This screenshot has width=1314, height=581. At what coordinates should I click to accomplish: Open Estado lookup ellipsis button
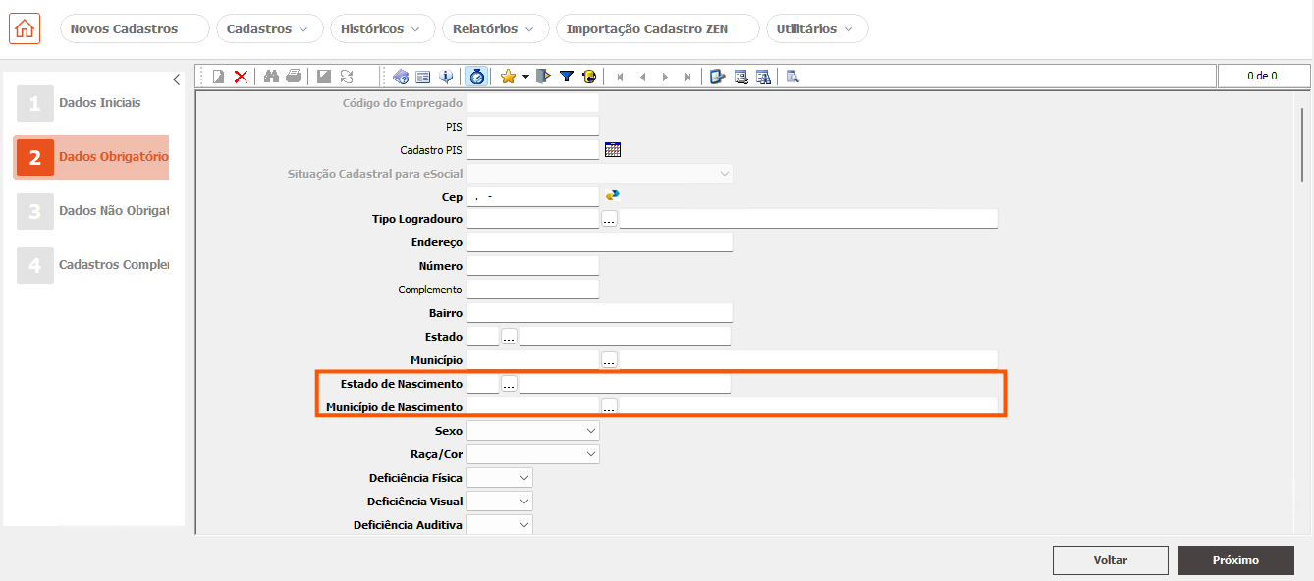[509, 337]
